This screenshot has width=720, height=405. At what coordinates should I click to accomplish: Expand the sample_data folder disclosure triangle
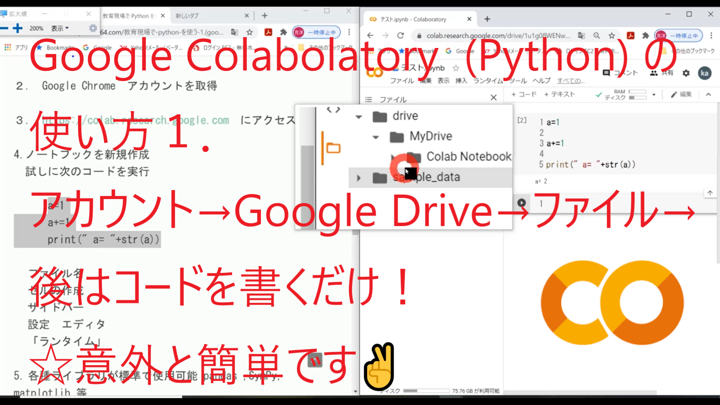click(x=358, y=177)
